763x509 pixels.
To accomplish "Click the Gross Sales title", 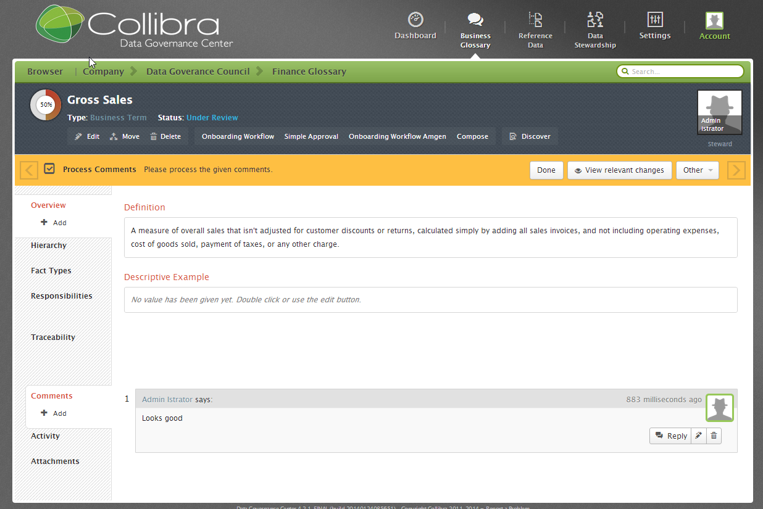I will pyautogui.click(x=100, y=100).
